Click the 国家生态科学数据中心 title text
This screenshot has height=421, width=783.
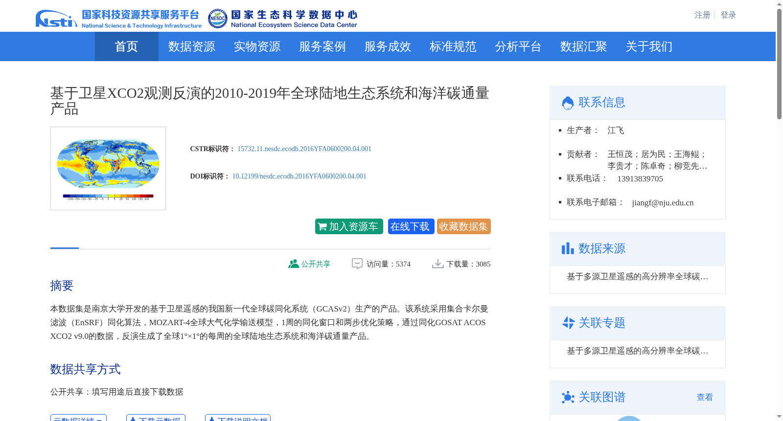tap(294, 15)
